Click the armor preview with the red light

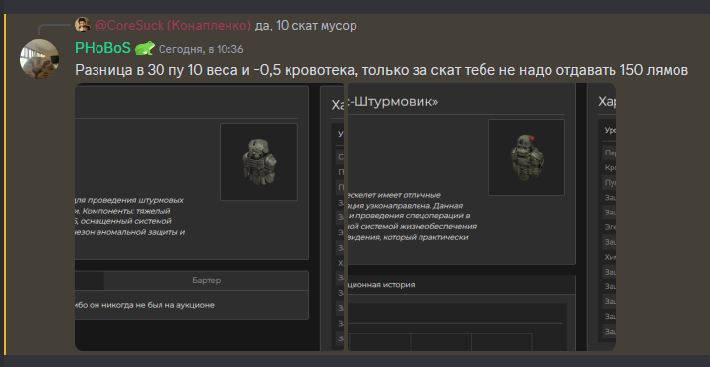527,157
